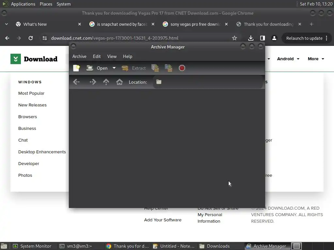Open Most Popular link
The width and height of the screenshot is (334, 250).
31,93
